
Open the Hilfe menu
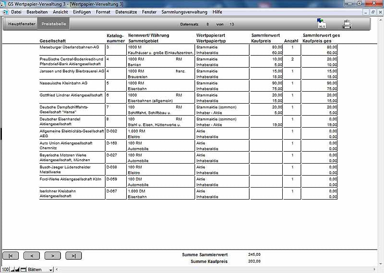[x=217, y=12]
